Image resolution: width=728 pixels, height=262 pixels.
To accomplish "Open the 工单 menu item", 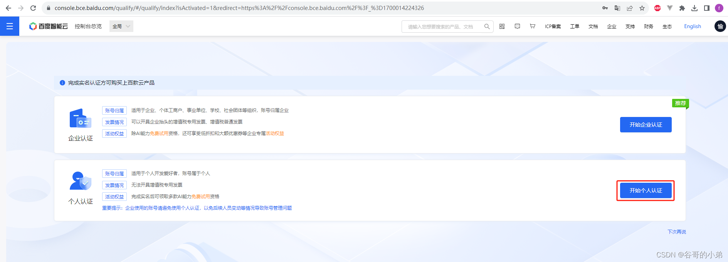I will click(x=575, y=27).
